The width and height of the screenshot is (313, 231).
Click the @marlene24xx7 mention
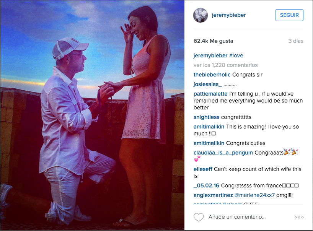pyautogui.click(x=254, y=195)
